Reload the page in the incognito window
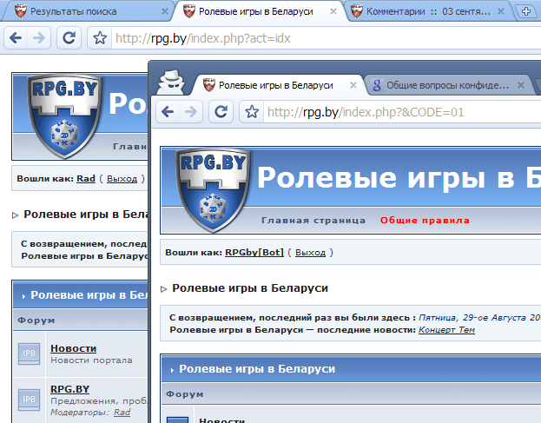The height and width of the screenshot is (423, 541). pos(221,111)
